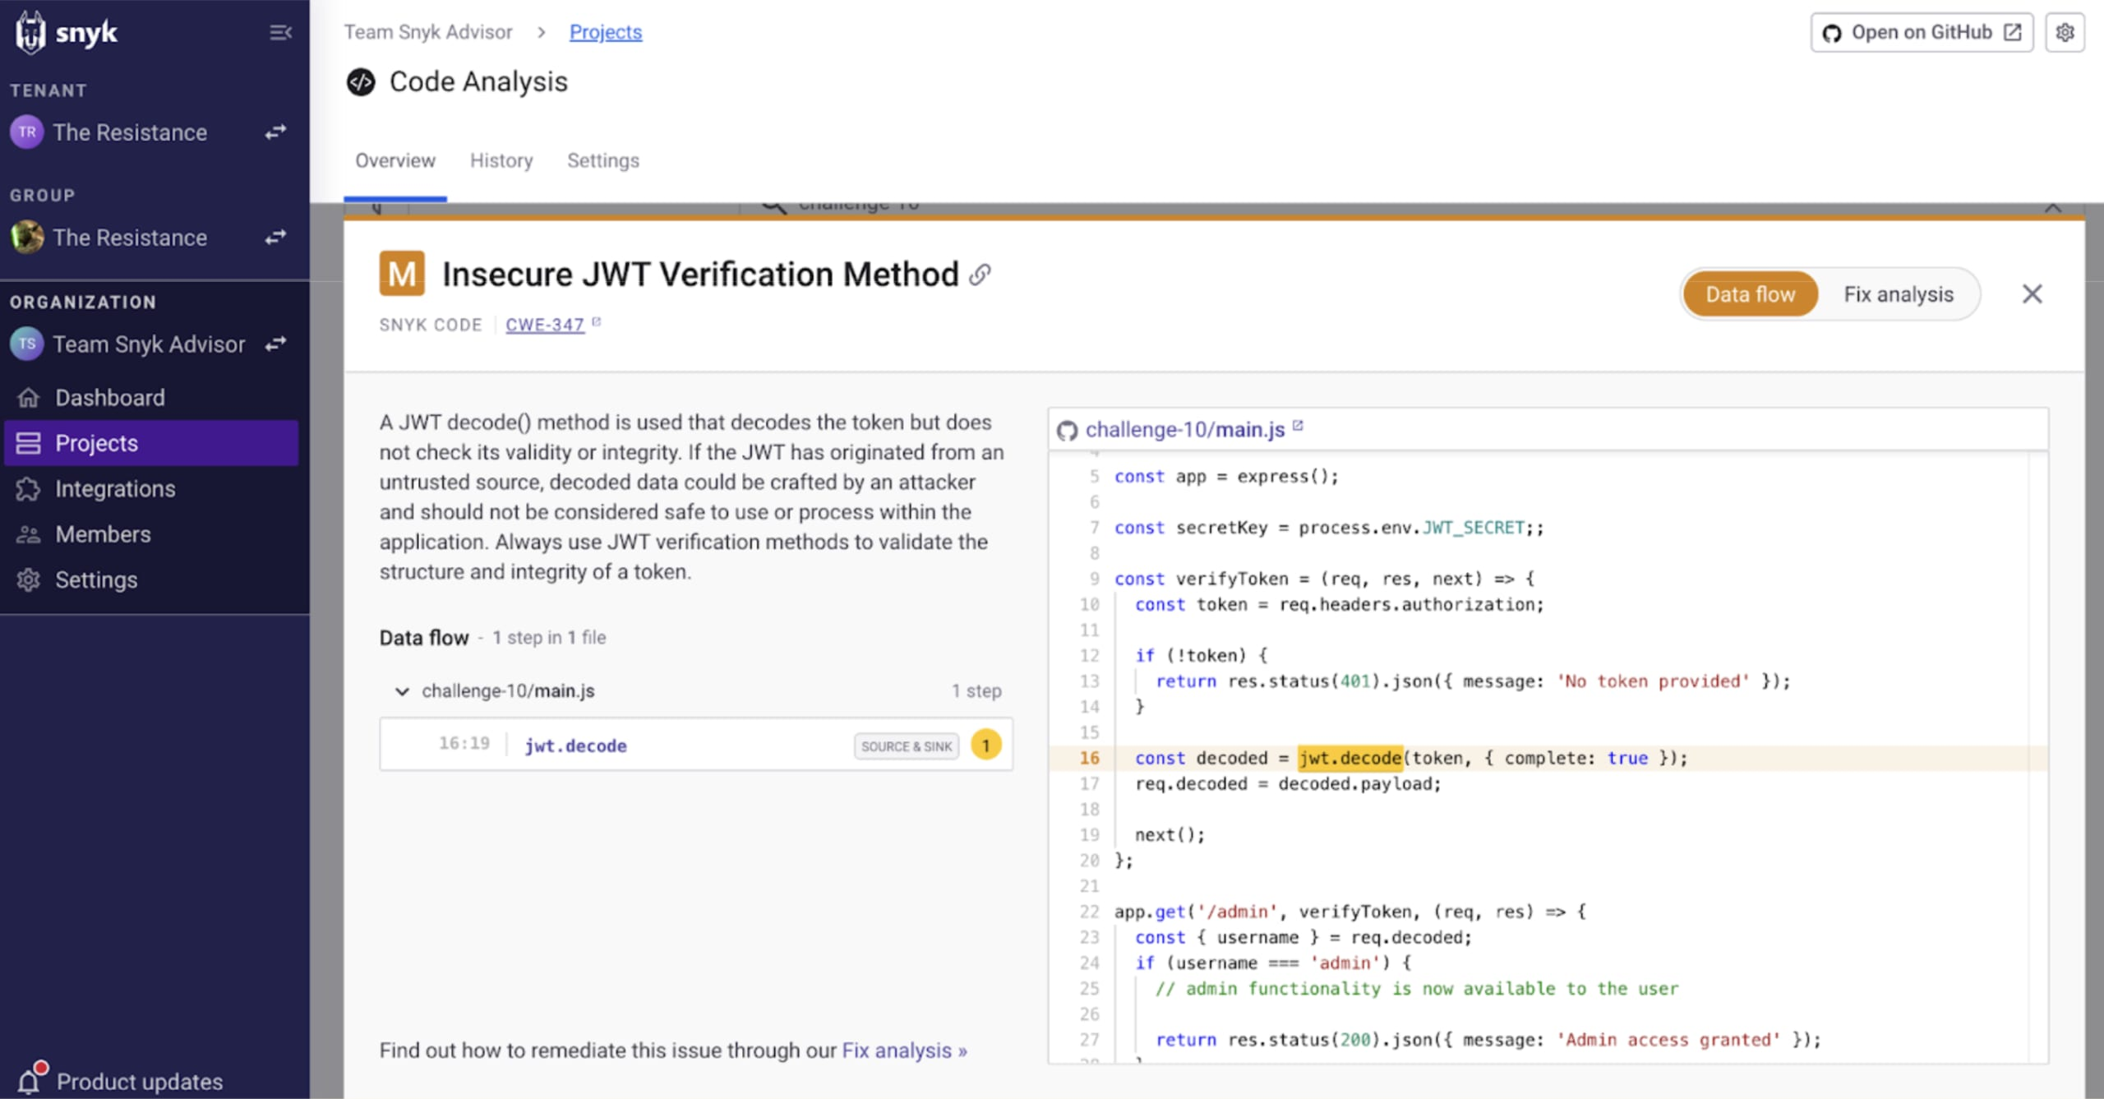Click the M medium severity badge
Screen dimensions: 2104x1099
(402, 274)
